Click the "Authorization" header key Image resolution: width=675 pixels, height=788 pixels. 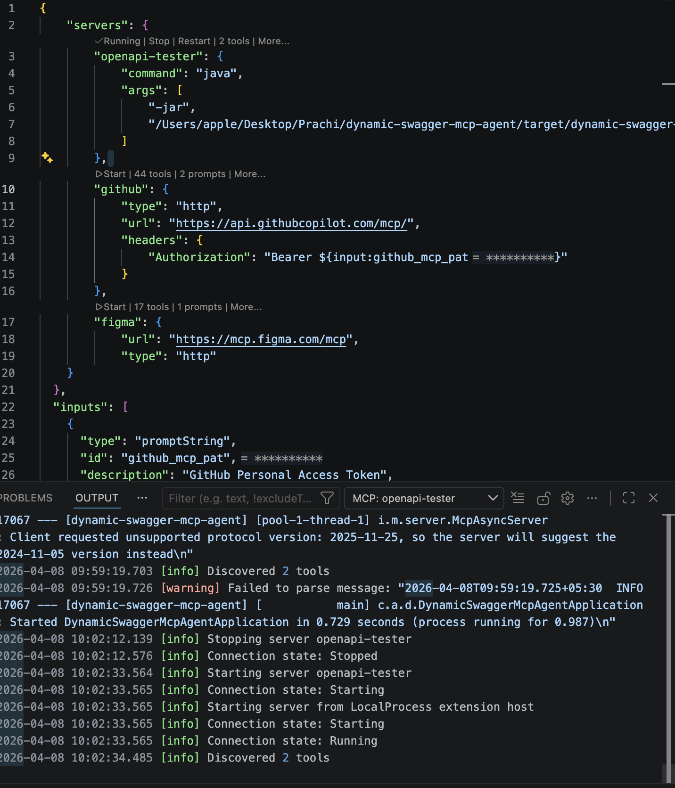(200, 257)
